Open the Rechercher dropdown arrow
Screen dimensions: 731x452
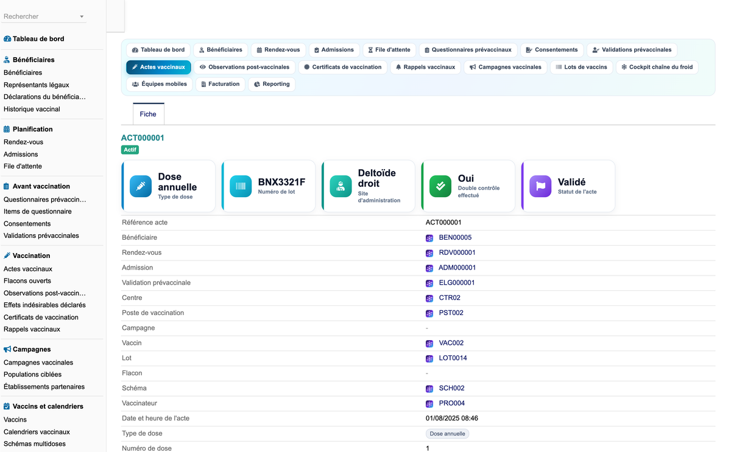[82, 17]
